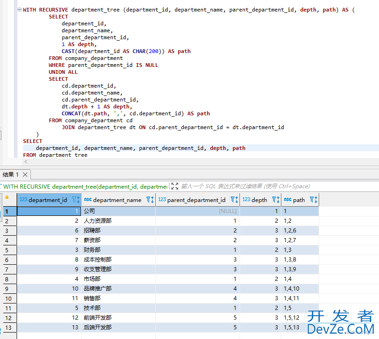The image size is (379, 339).
Task: Click the CAST keyword in the editor
Action: pyautogui.click(x=68, y=51)
